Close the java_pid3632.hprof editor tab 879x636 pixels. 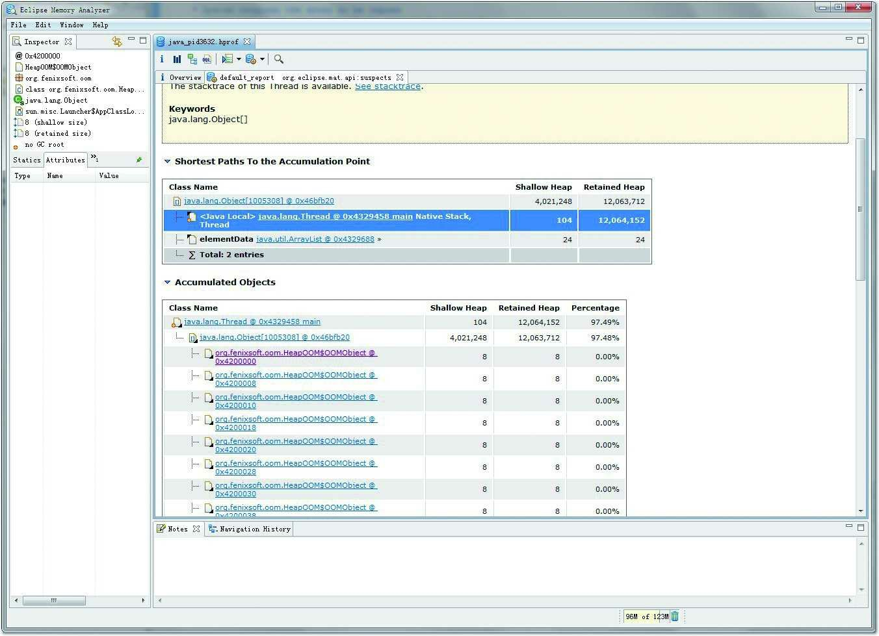[247, 41]
